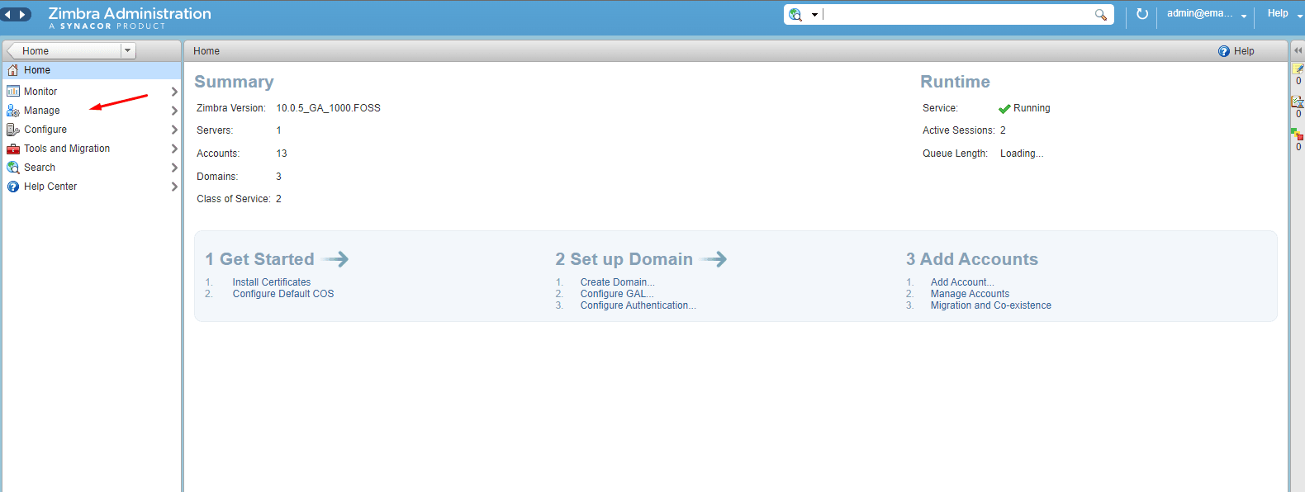The width and height of the screenshot is (1305, 492).
Task: Expand the Search section chevron
Action: click(x=174, y=168)
